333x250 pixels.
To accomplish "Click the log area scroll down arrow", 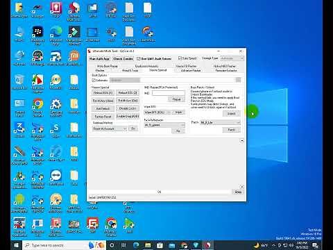I will tap(242, 187).
